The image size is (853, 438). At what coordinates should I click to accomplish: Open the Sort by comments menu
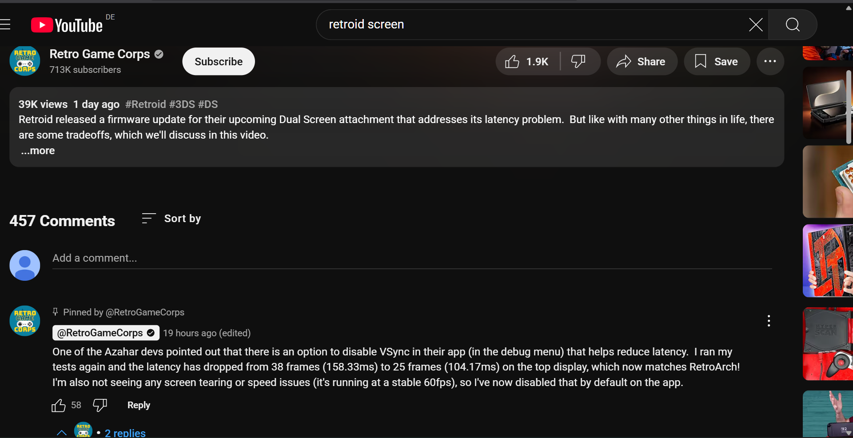[171, 218]
